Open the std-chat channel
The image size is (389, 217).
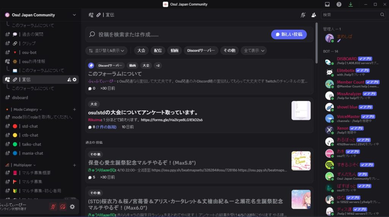(x=41, y=126)
